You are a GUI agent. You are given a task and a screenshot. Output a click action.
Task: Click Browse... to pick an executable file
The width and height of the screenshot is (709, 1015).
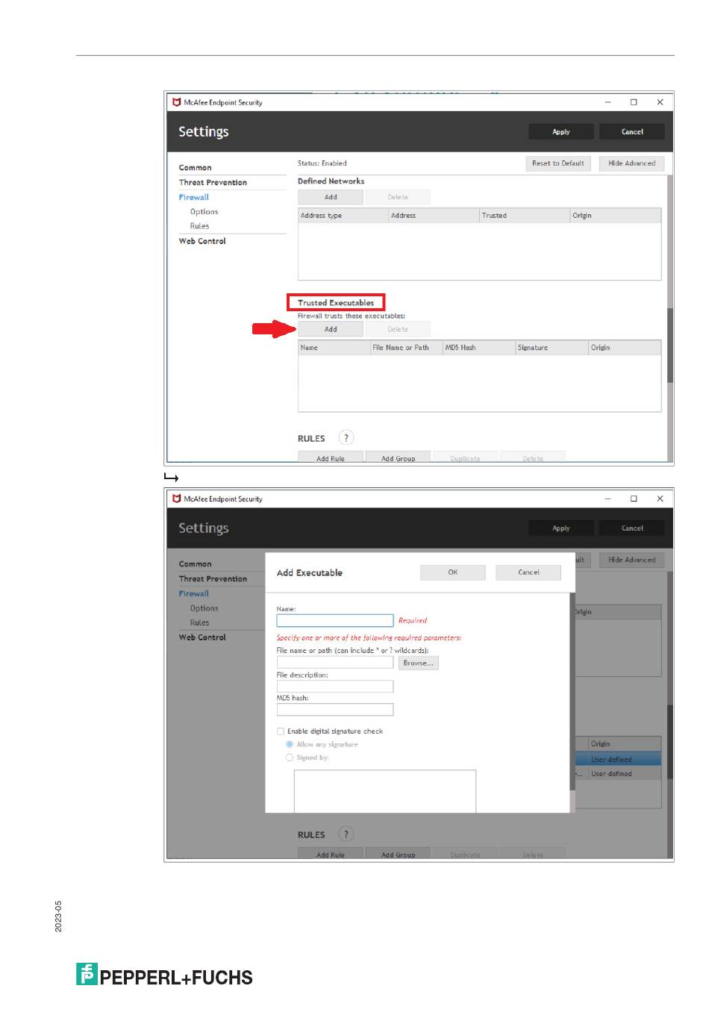pyautogui.click(x=418, y=663)
